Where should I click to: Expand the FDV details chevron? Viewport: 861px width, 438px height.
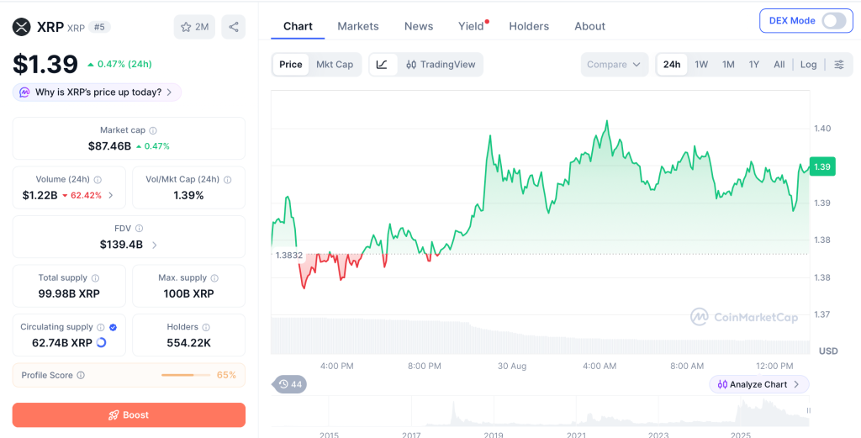(155, 245)
